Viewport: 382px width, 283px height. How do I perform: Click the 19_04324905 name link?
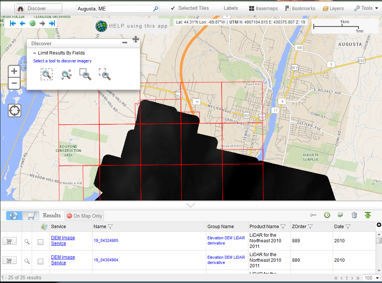[x=106, y=240]
